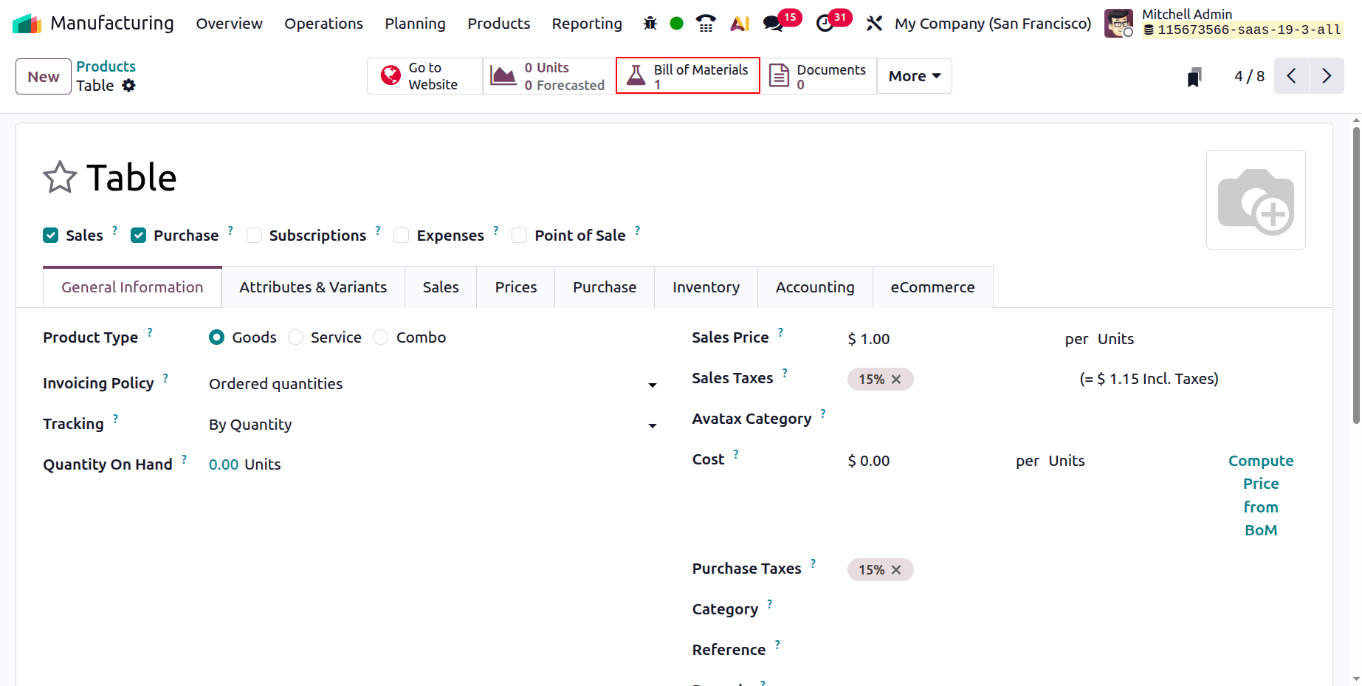Click the 0.00 quantity on hand value
1362x686 pixels.
[x=224, y=464]
